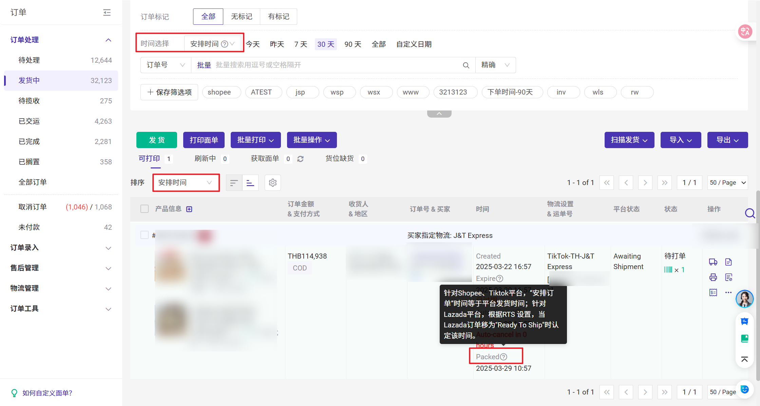This screenshot has width=760, height=406.
Task: Open the 精确 match mode dropdown
Action: 495,65
